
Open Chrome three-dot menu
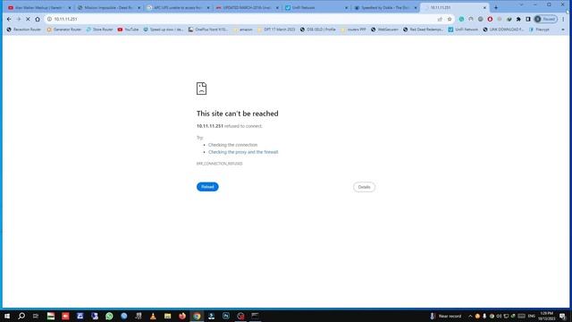(x=563, y=19)
